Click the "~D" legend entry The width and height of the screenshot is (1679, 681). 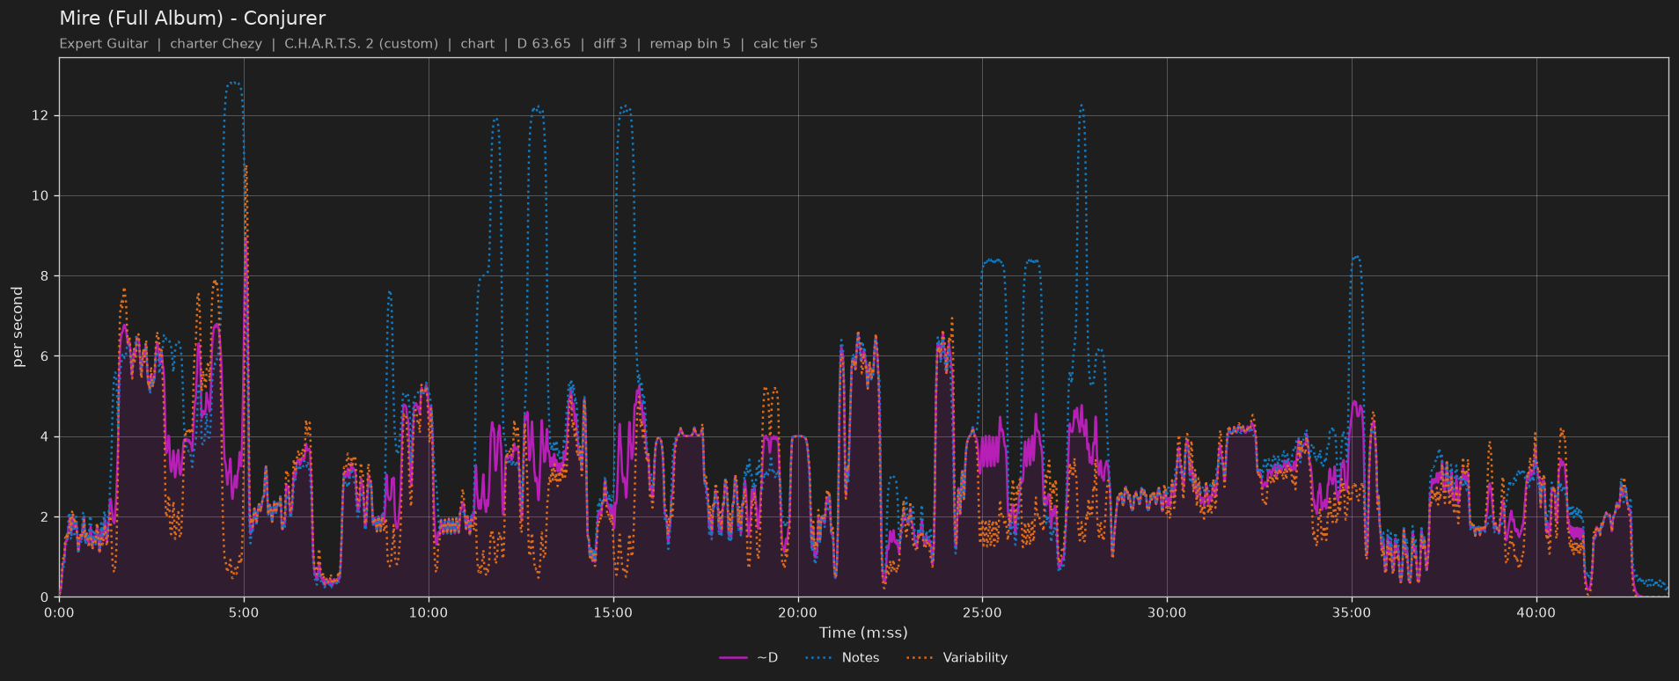(x=749, y=657)
